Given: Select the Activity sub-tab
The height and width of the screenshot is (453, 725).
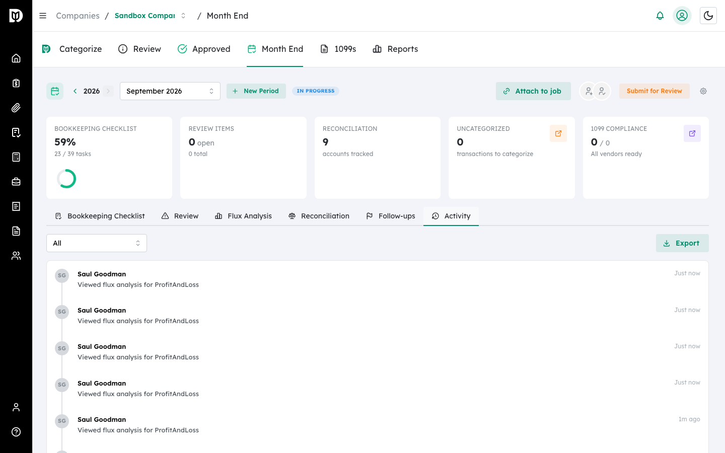Looking at the screenshot, I should pos(451,216).
